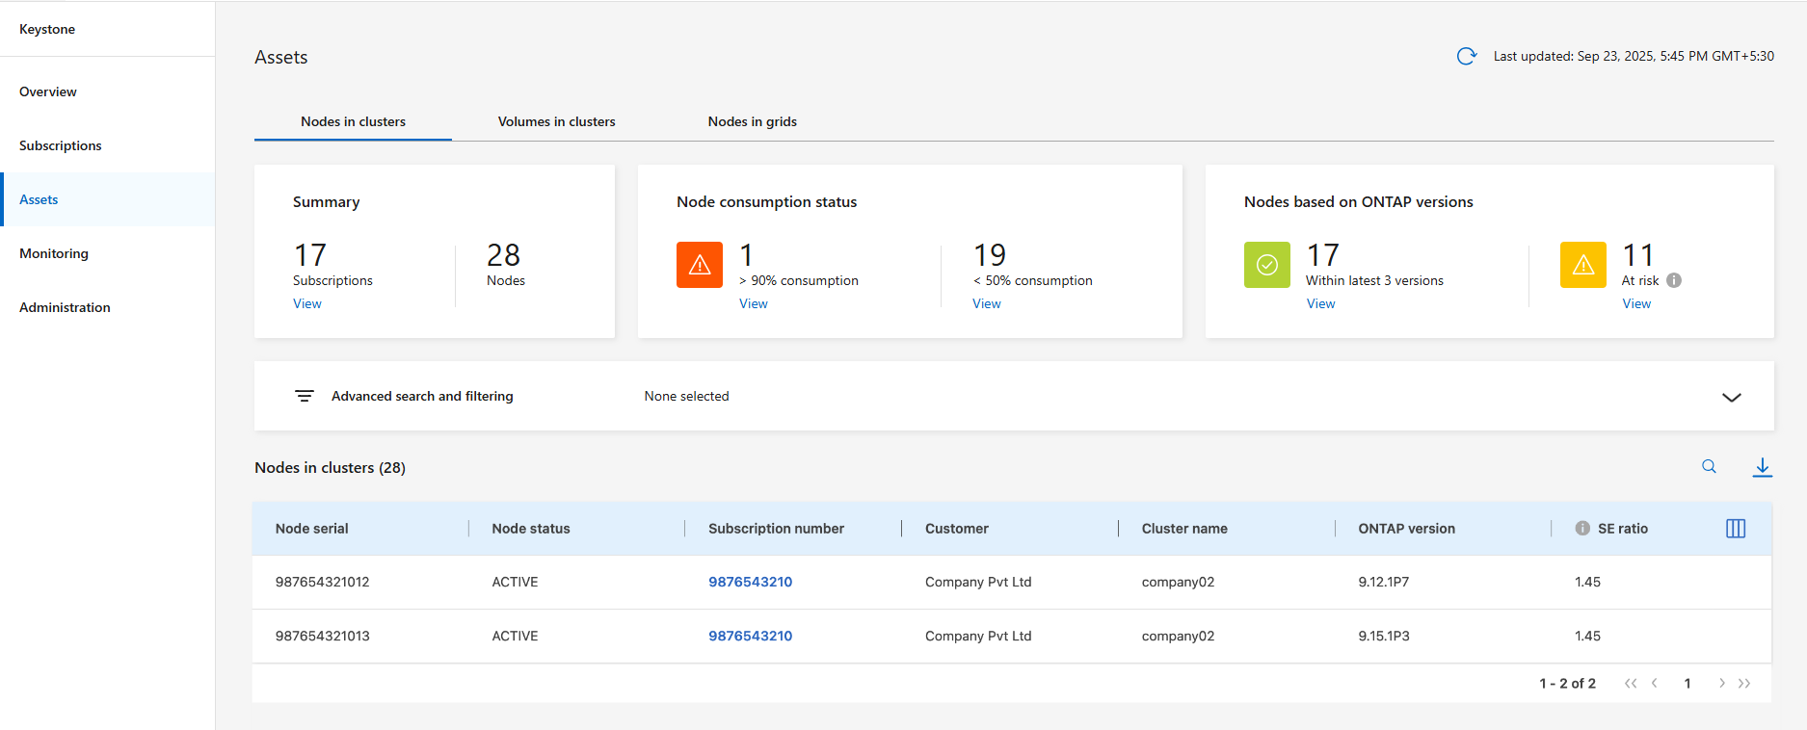Screen dimensions: 1807x730
Task: Sort by the ONTAP version column header
Action: 1406,529
